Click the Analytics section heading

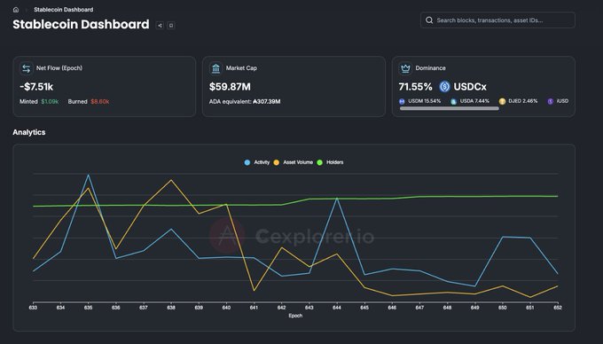coord(29,132)
